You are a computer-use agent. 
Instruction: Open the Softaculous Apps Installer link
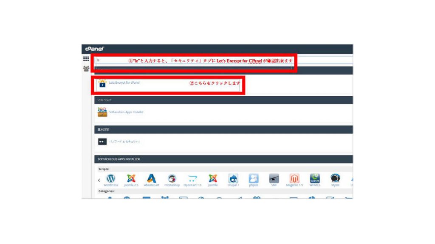pyautogui.click(x=126, y=112)
